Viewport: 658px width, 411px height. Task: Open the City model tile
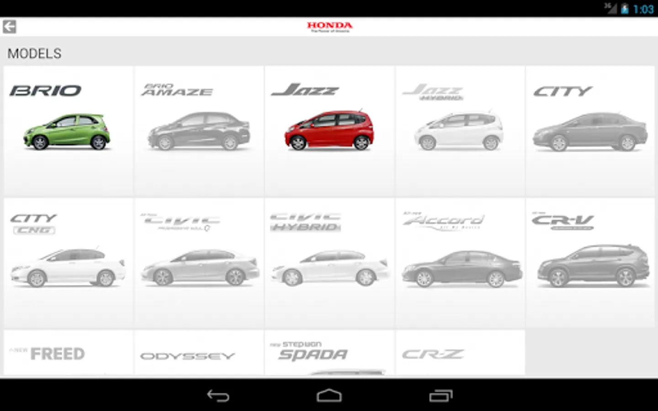(590, 132)
